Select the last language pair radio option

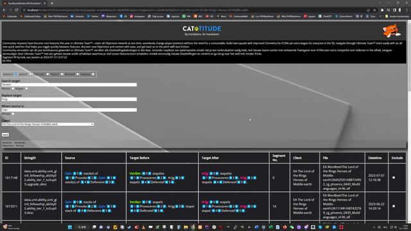click(93, 74)
